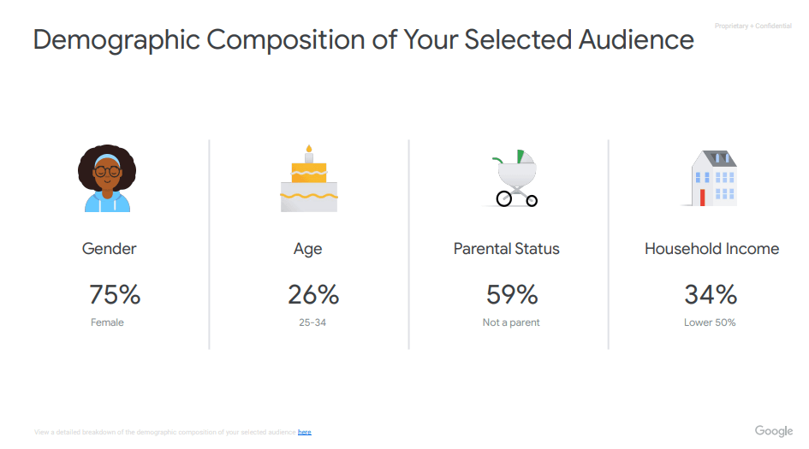Open the 'here' detailed breakdown link
Screen dimensions: 809x449
(305, 432)
